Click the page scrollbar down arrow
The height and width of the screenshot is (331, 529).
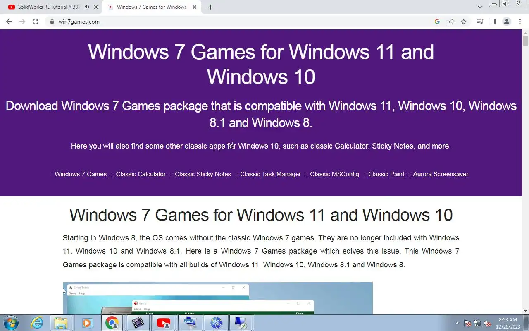[525, 311]
